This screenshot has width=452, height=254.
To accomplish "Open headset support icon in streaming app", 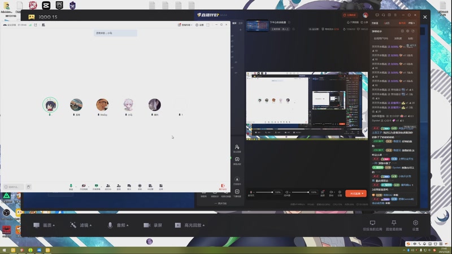I will (383, 15).
